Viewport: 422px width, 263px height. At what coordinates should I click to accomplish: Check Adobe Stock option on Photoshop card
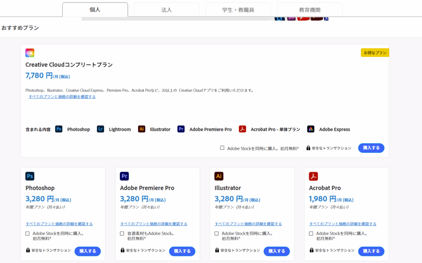coord(28,233)
